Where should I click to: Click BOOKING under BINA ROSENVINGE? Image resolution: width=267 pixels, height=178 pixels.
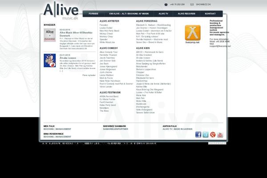coord(49,137)
